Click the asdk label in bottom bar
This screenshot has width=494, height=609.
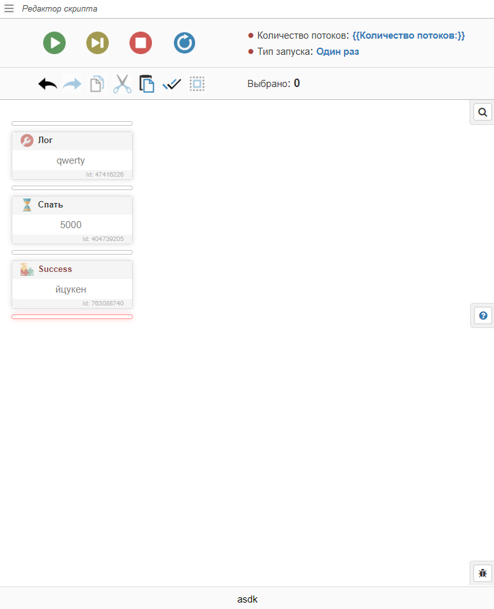pyautogui.click(x=247, y=599)
